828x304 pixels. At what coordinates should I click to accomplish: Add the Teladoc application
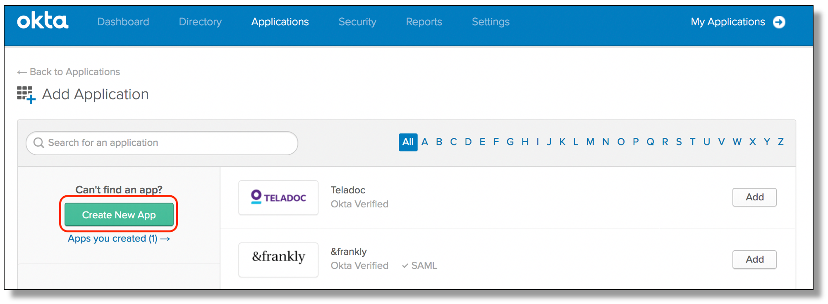click(754, 197)
